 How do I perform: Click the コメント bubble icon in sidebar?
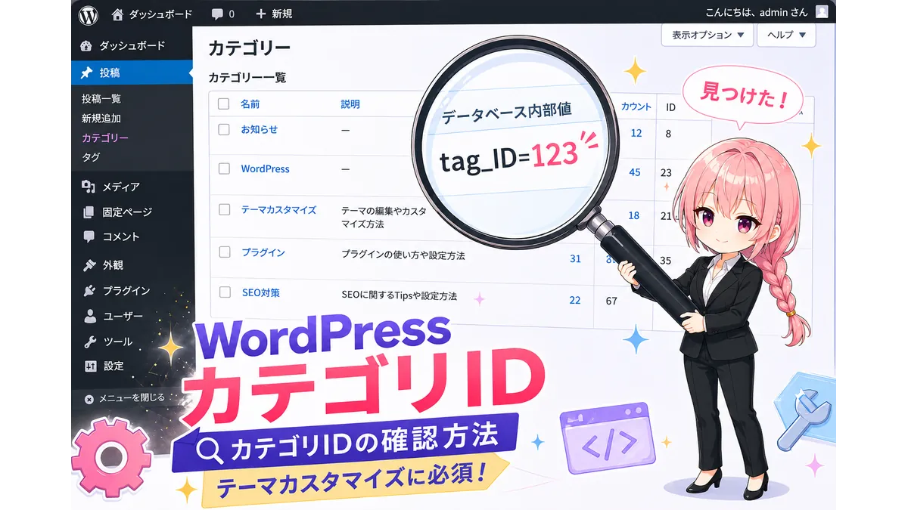(88, 236)
